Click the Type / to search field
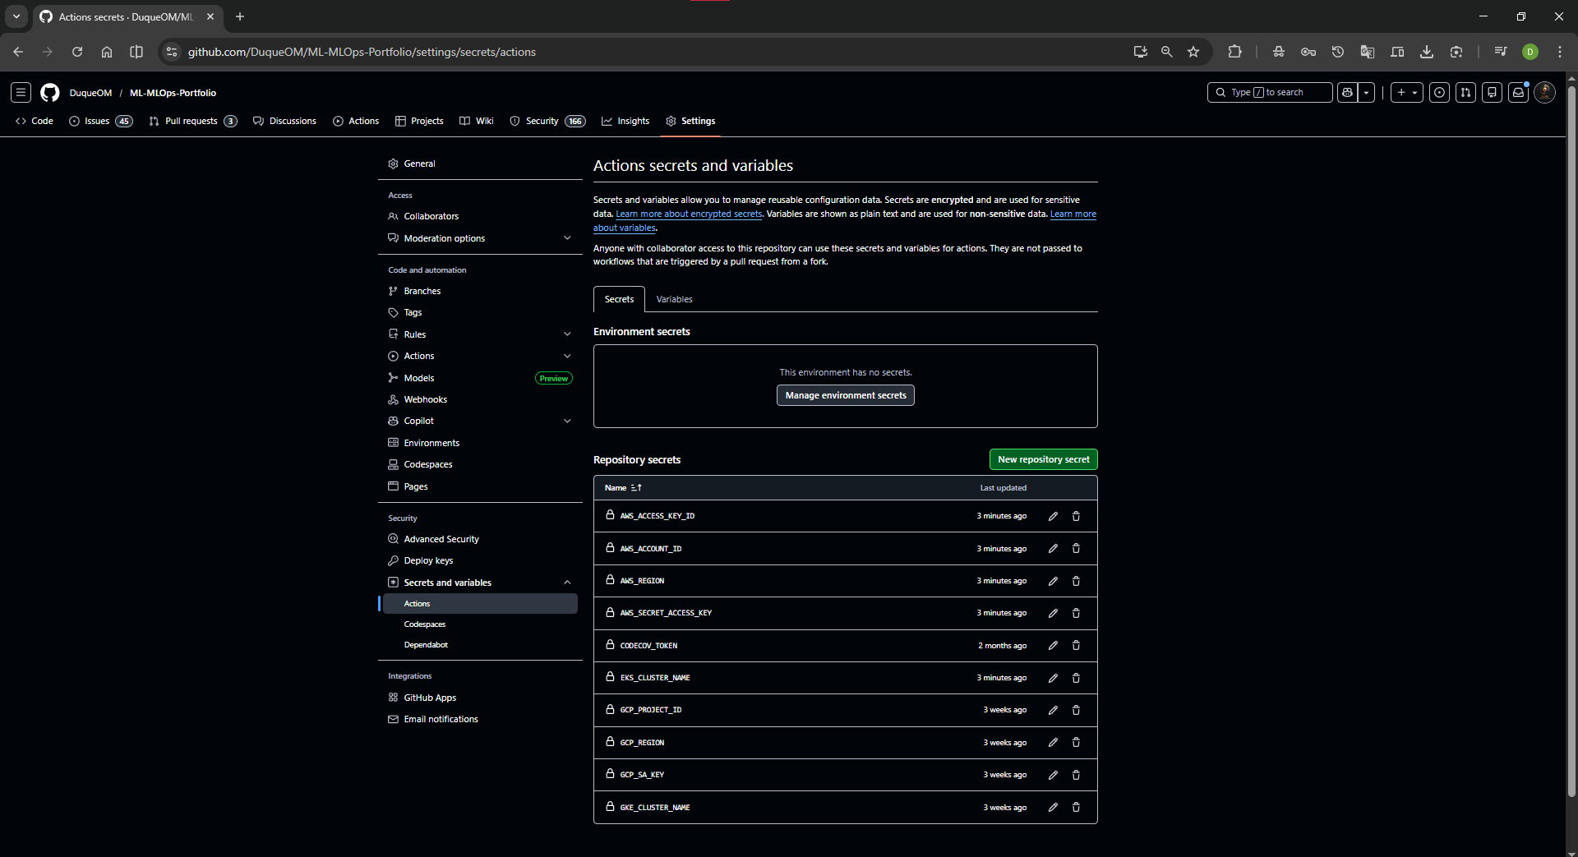1578x857 pixels. 1269,93
